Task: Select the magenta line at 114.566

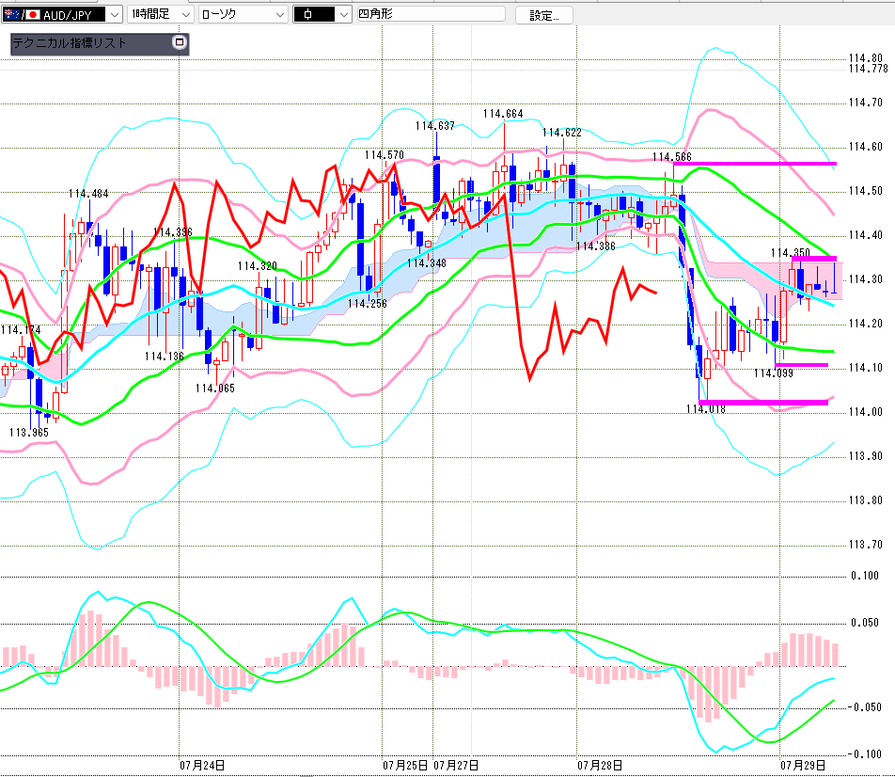Action: coord(755,164)
